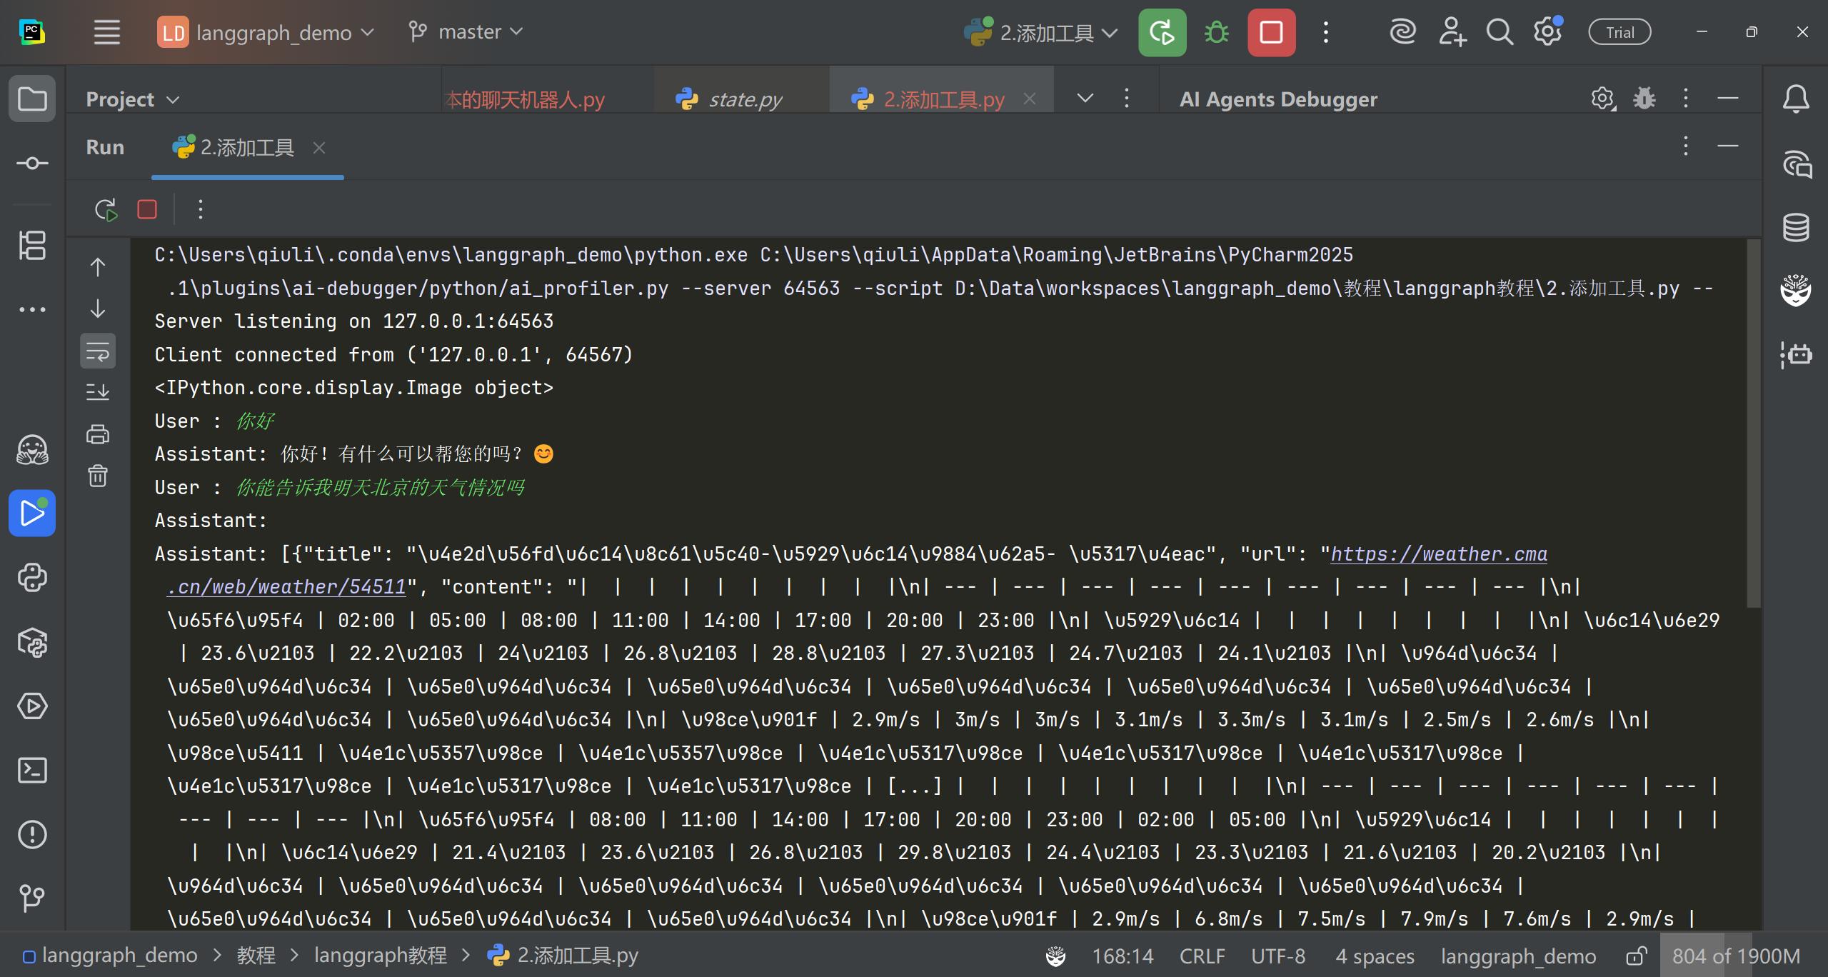Open the Notifications bell panel
Image resolution: width=1828 pixels, height=977 pixels.
pyautogui.click(x=1795, y=99)
